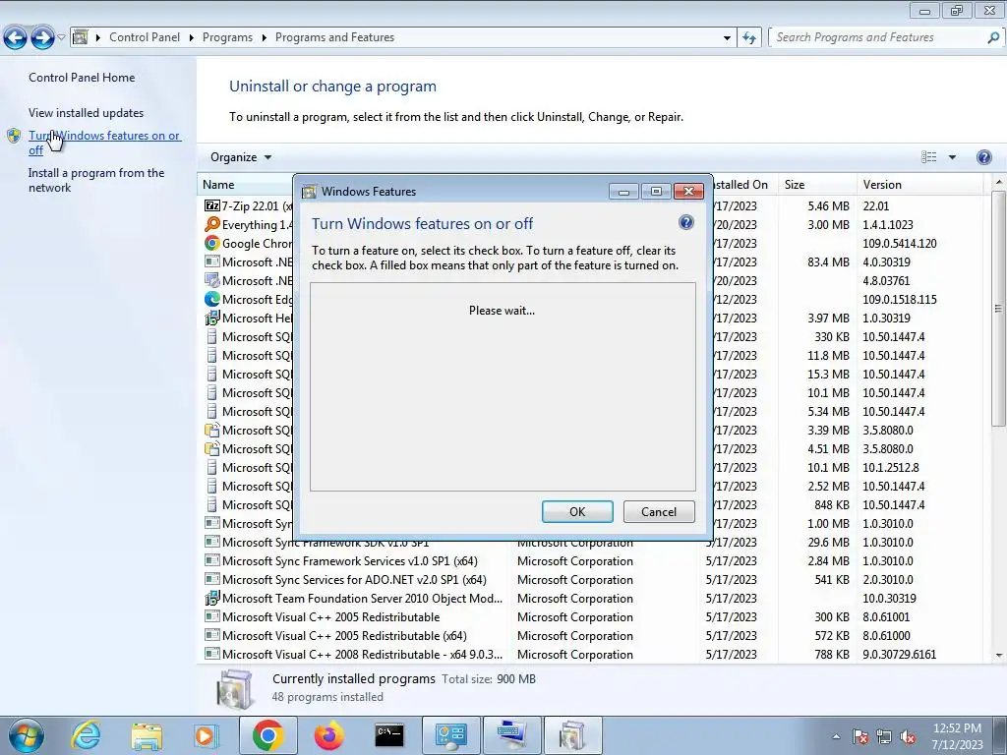Image resolution: width=1007 pixels, height=755 pixels.
Task: Select the Google Chrome program icon
Action: click(212, 244)
